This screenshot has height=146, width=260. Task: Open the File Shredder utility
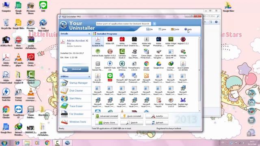75,114
